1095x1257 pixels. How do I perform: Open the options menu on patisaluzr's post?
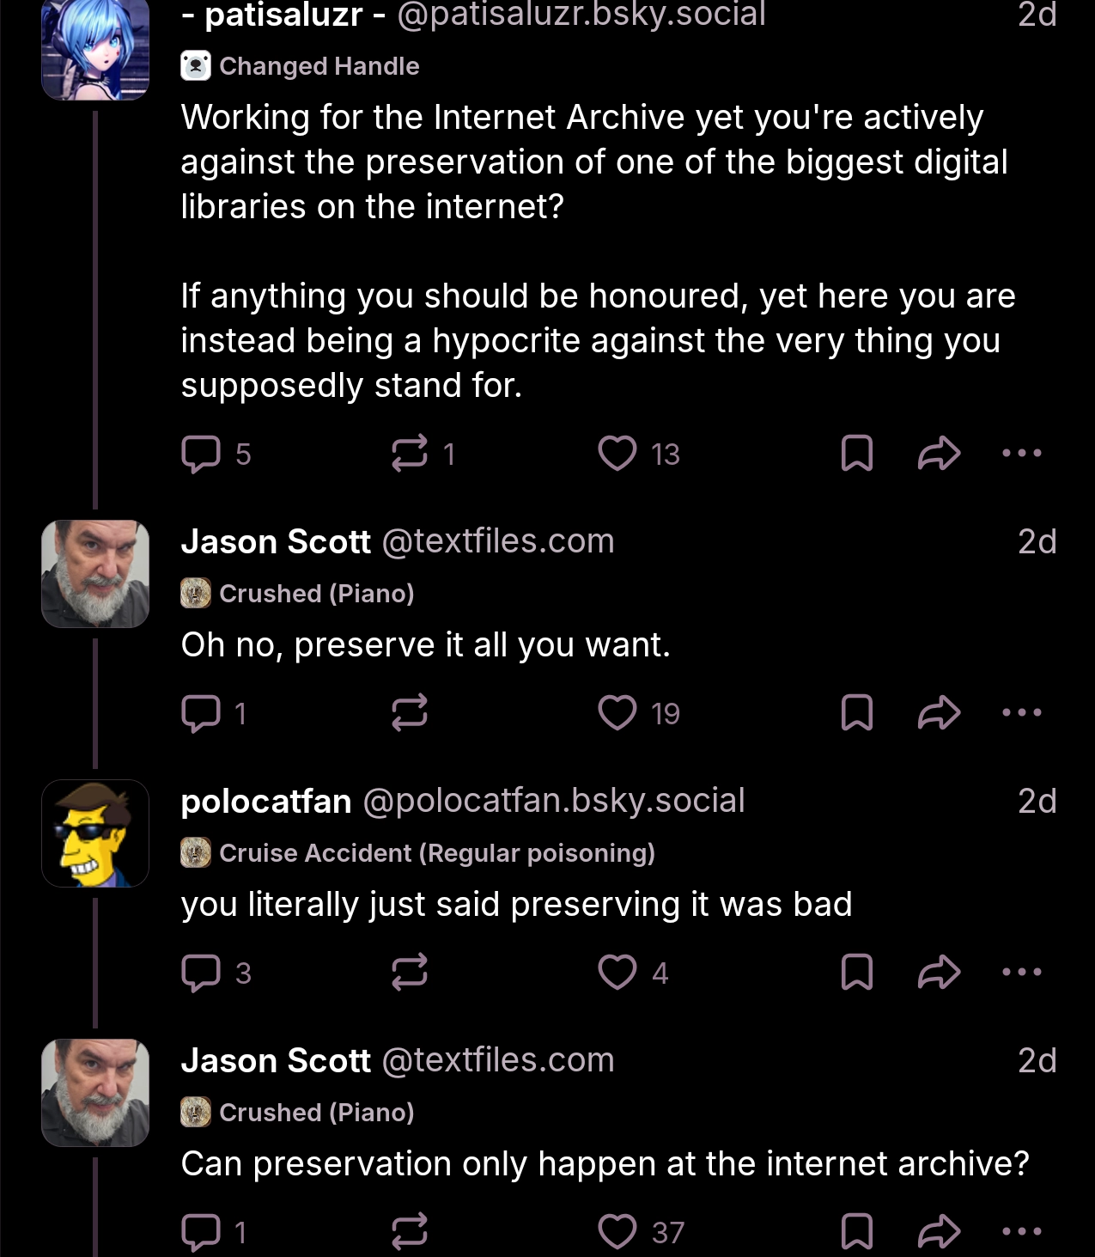(x=1020, y=453)
